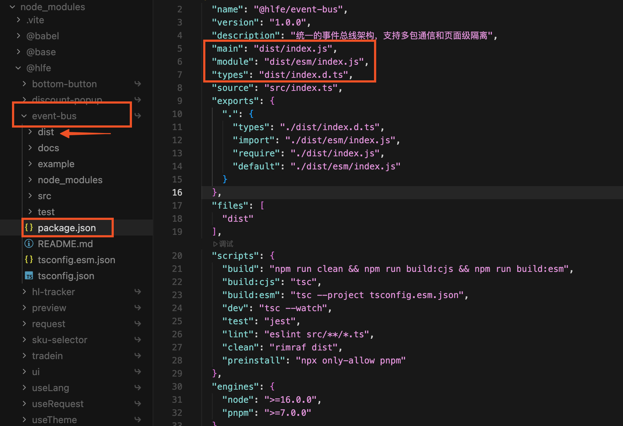Image resolution: width=623 pixels, height=426 pixels.
Task: Click the "main" key on line 5
Action: coord(228,48)
